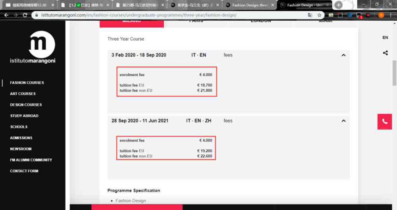
Task: Click the blue extension icon
Action: pyautogui.click(x=350, y=15)
